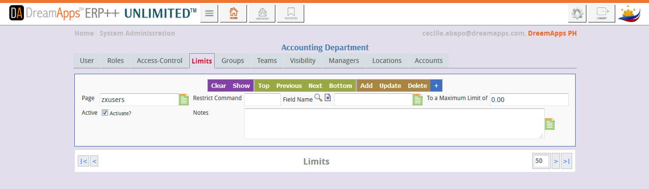
Task: Click the blue plus button
Action: 436,85
